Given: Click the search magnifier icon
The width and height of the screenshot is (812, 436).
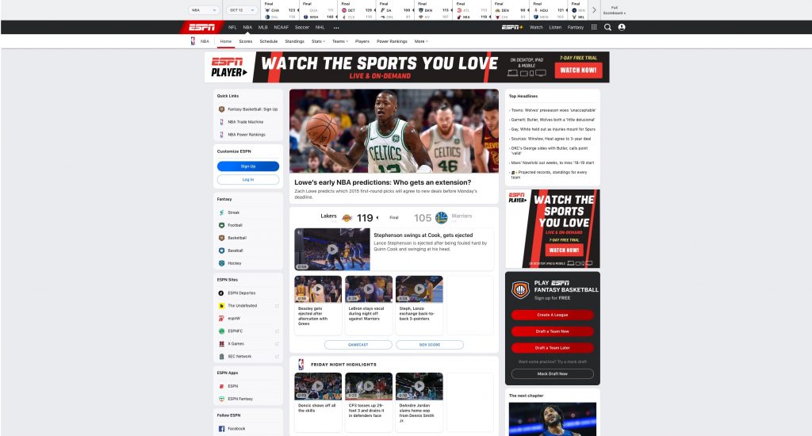Looking at the screenshot, I should [x=607, y=27].
